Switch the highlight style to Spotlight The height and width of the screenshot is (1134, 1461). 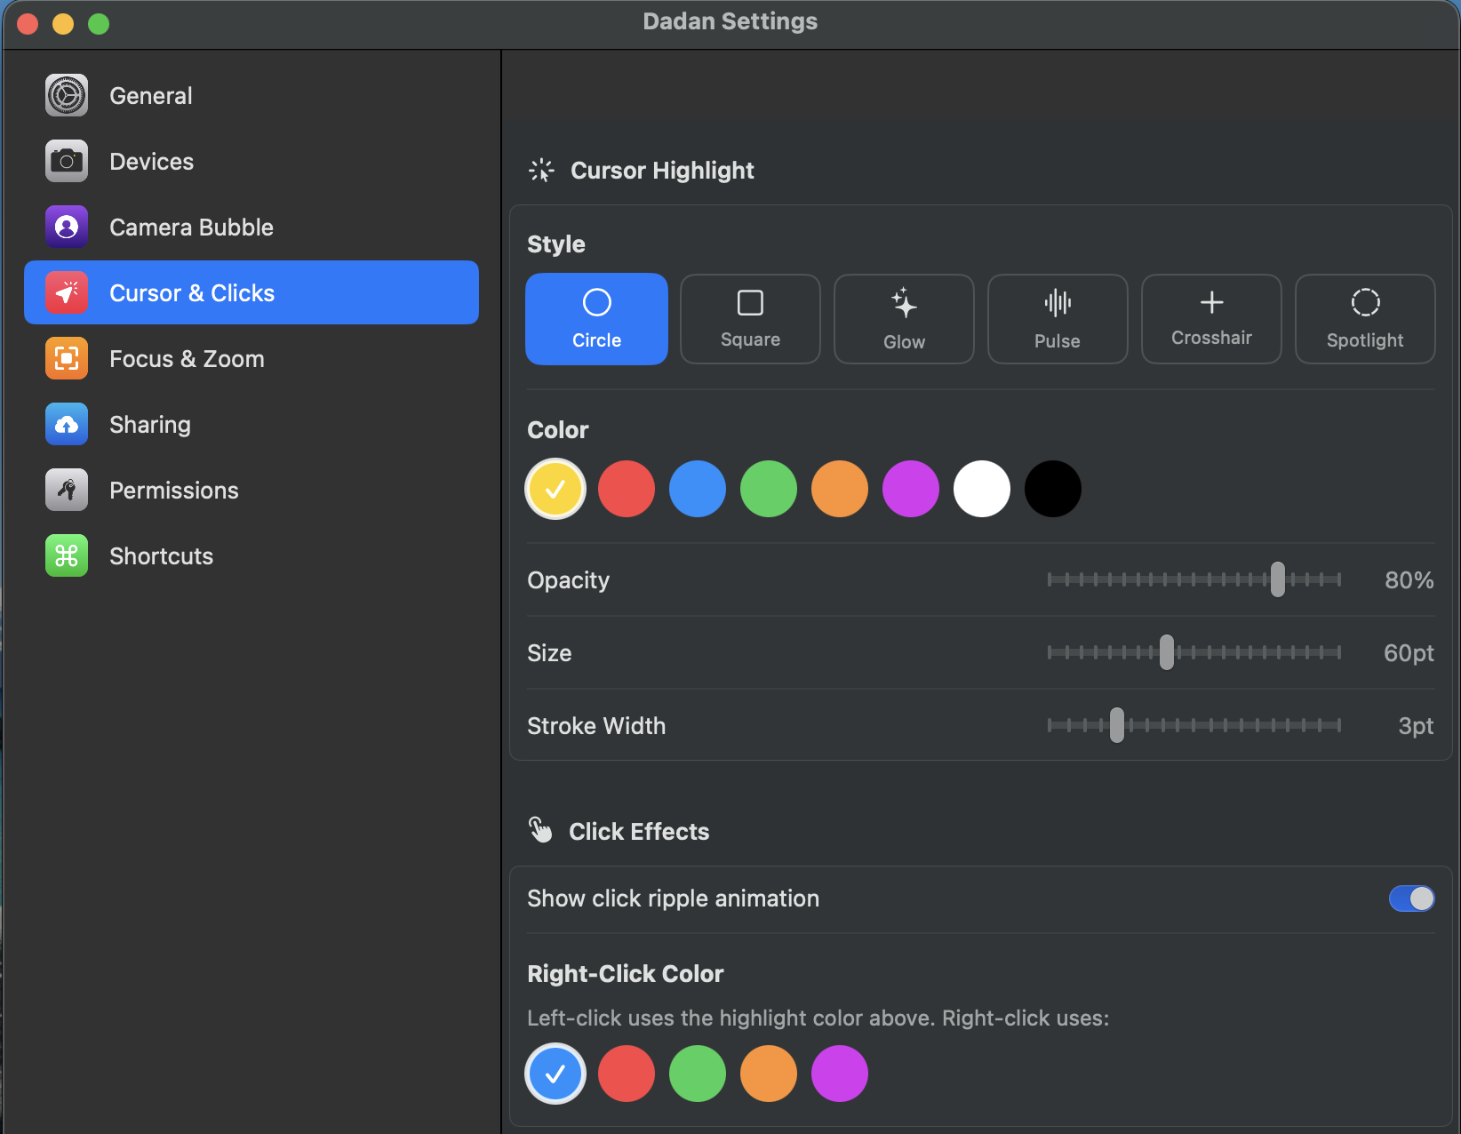pyautogui.click(x=1365, y=319)
